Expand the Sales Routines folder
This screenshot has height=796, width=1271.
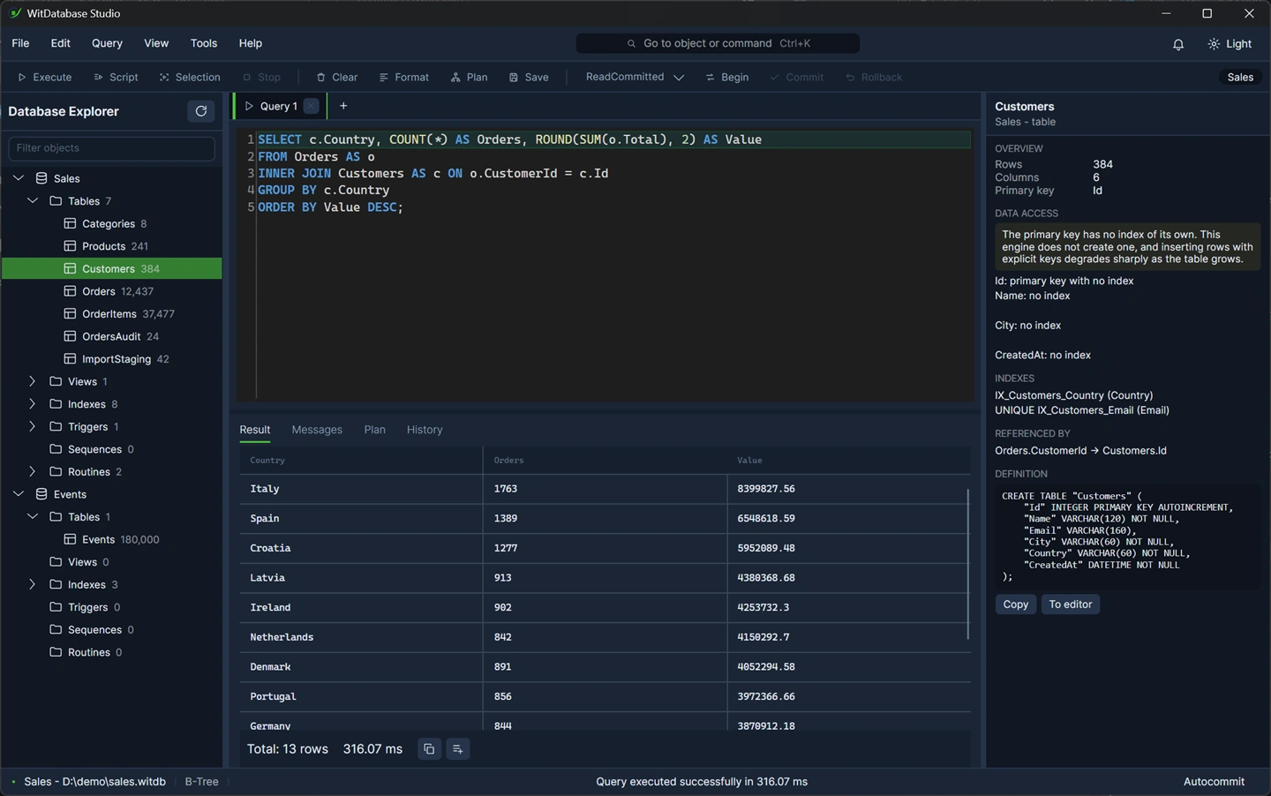[33, 471]
